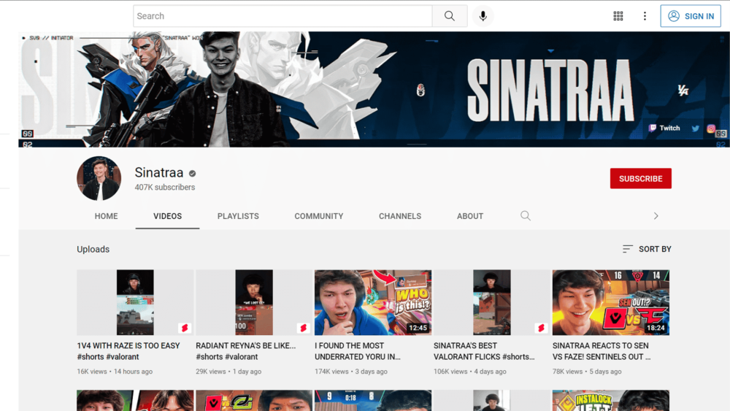730x411 pixels.
Task: Click title 'SINATRAA REACTS TO SEN VS FAZE'
Action: click(x=601, y=351)
